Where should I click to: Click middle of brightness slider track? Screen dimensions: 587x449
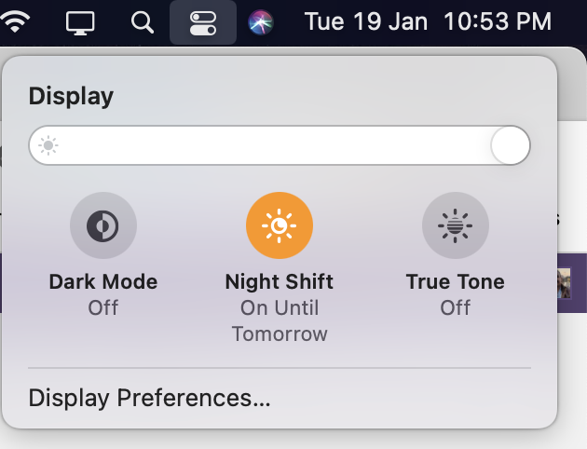click(280, 145)
